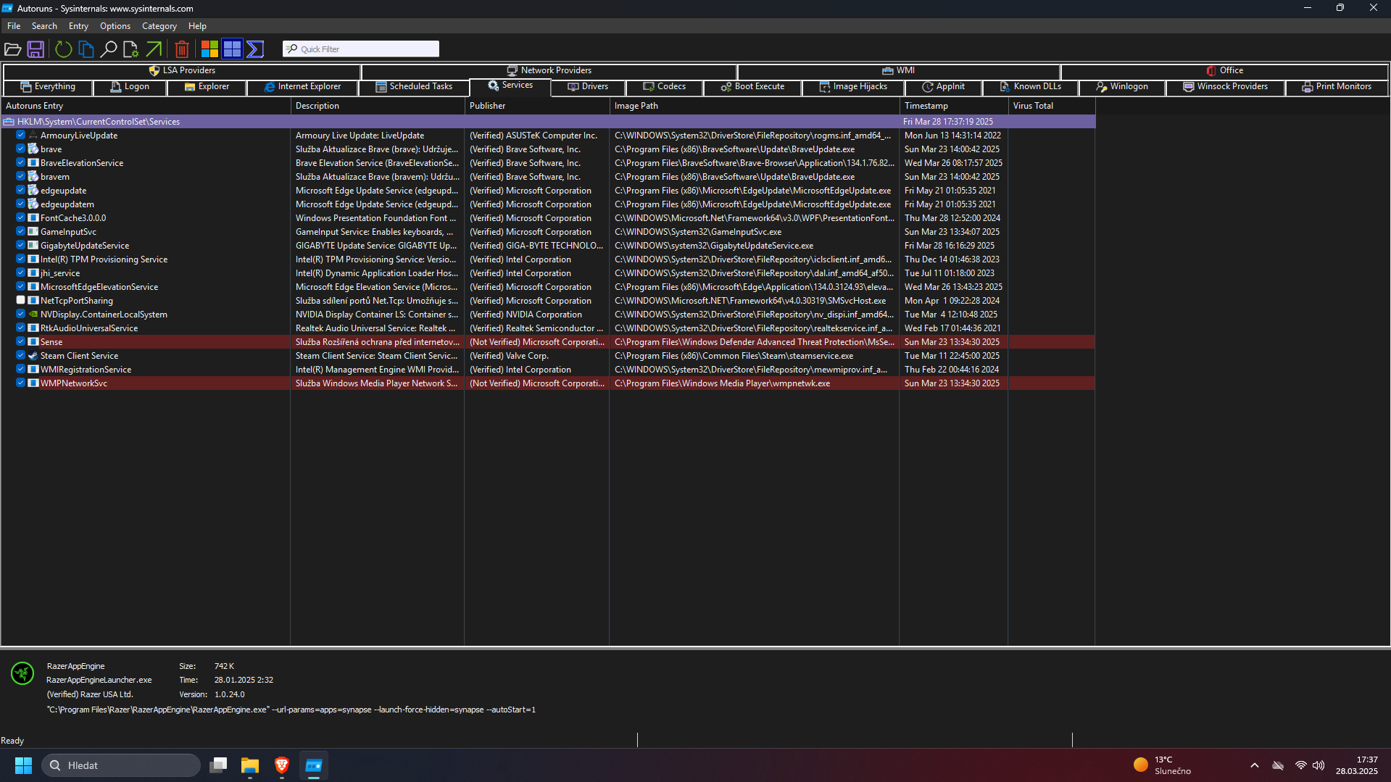This screenshot has width=1391, height=782.
Task: Click the Hledat taskbar search box
Action: click(x=121, y=765)
